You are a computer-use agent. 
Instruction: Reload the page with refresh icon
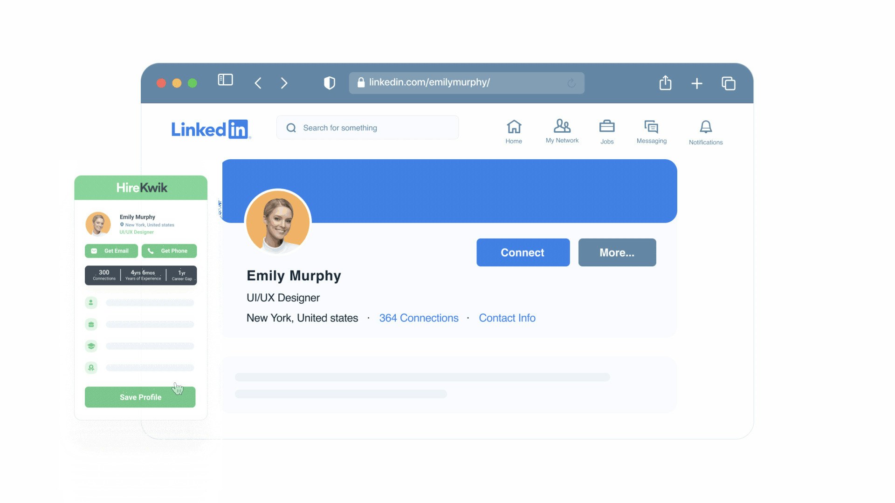571,83
